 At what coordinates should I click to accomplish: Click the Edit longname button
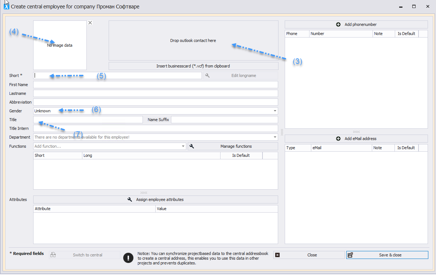coord(241,75)
